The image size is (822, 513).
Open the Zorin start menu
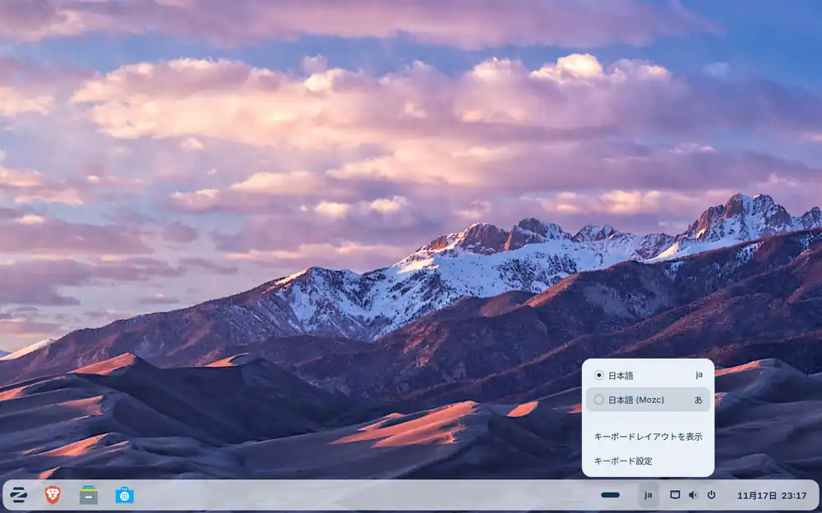[x=18, y=495]
